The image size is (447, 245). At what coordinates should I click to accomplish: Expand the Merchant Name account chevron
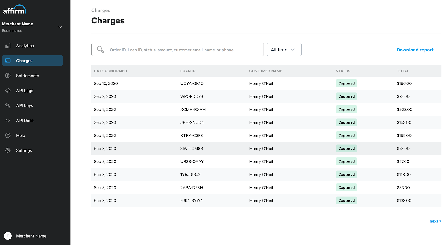tap(60, 27)
